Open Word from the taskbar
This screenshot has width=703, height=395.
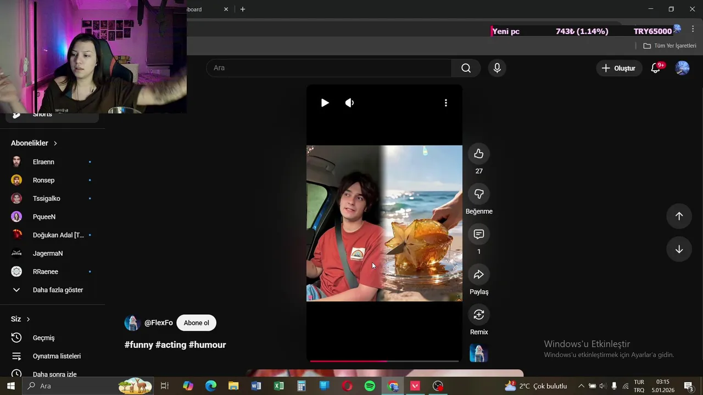(256, 386)
